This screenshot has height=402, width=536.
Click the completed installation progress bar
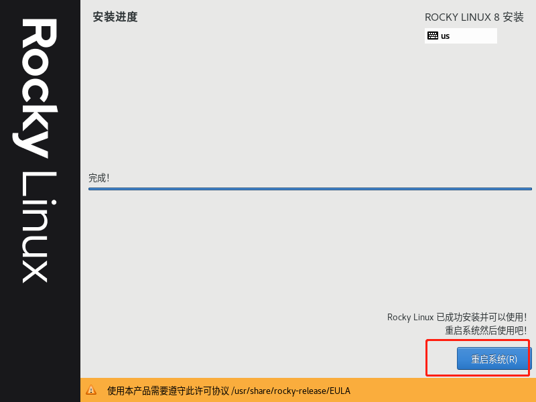tap(310, 189)
